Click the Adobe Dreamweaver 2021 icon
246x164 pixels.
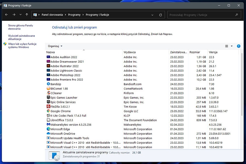point(48,62)
